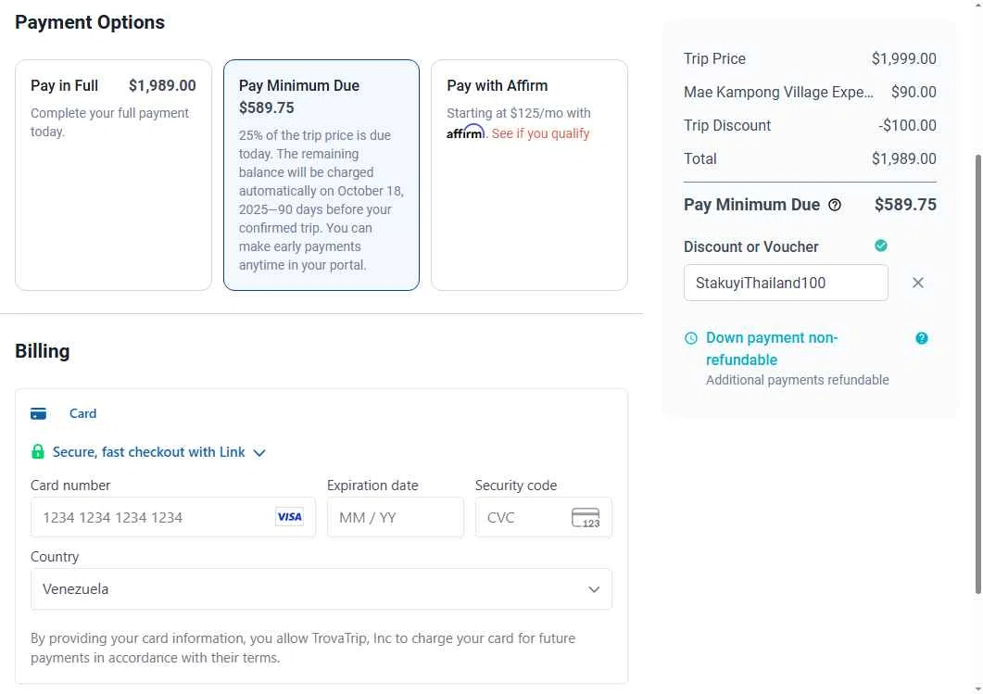Select the Pay in Full option card
983x694 pixels.
(113, 175)
